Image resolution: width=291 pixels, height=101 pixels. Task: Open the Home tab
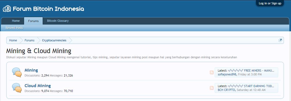(16, 21)
